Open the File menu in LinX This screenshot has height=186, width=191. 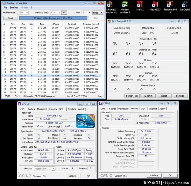[5, 8]
